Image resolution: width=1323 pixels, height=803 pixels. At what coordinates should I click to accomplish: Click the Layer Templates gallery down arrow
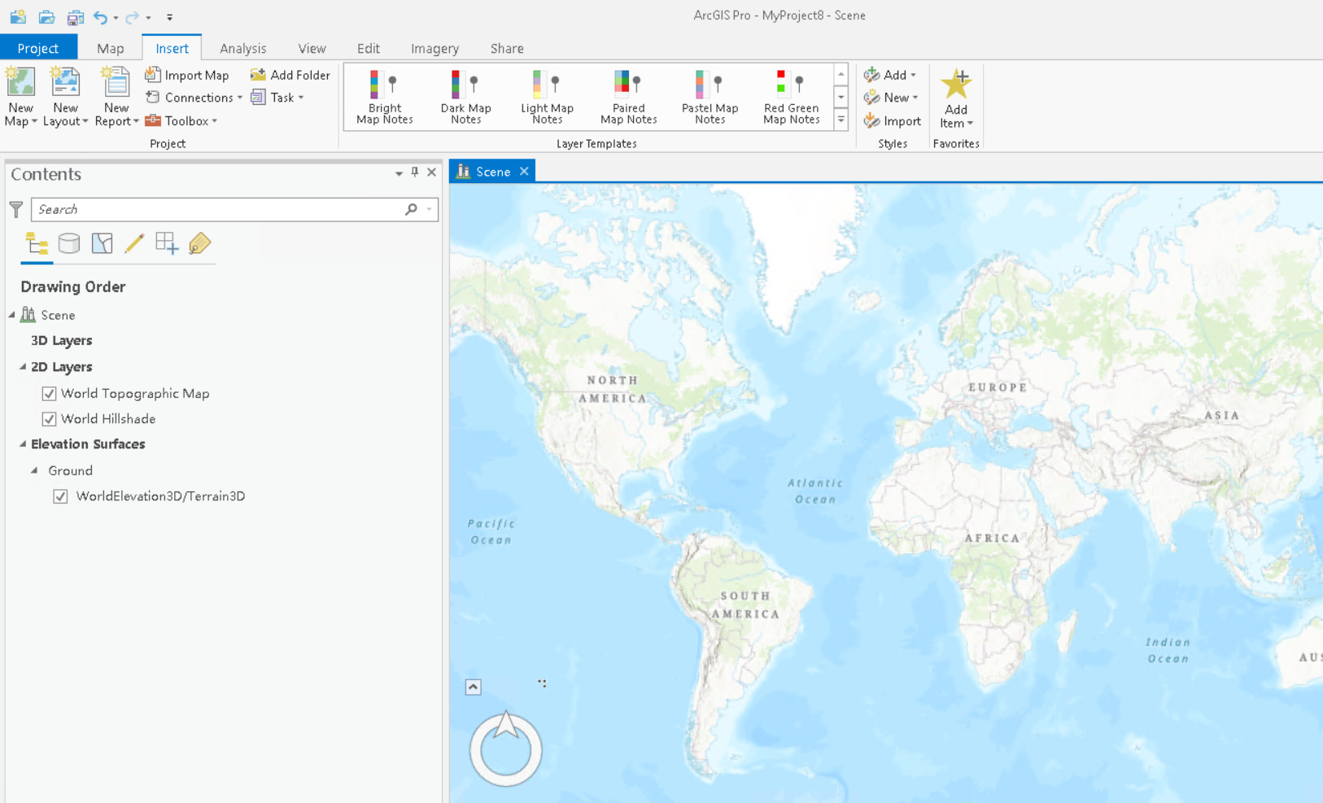pyautogui.click(x=841, y=97)
